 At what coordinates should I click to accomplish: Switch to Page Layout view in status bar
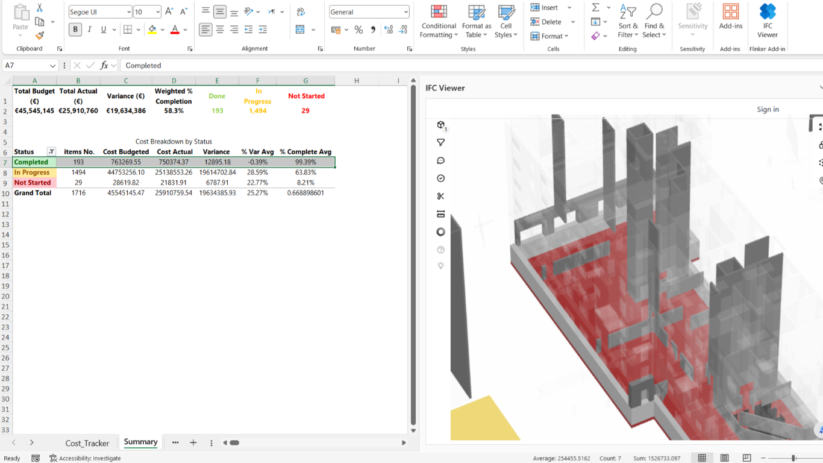click(x=725, y=458)
